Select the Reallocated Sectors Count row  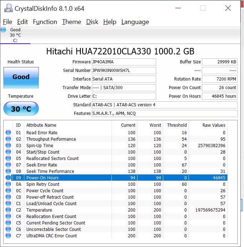point(115,158)
